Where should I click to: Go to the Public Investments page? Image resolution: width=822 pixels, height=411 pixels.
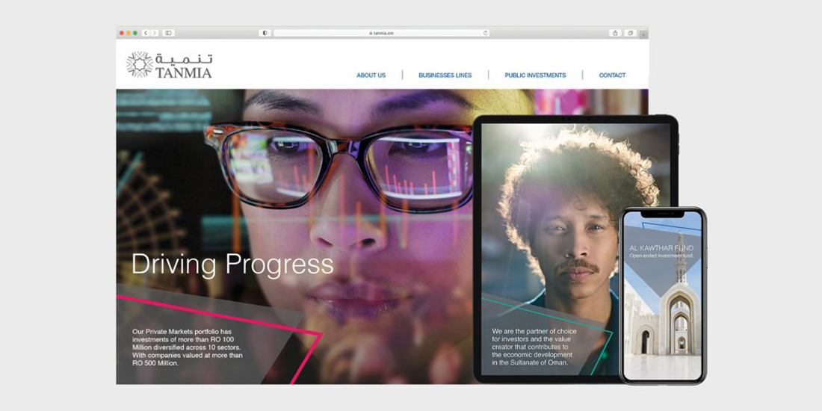click(x=535, y=75)
